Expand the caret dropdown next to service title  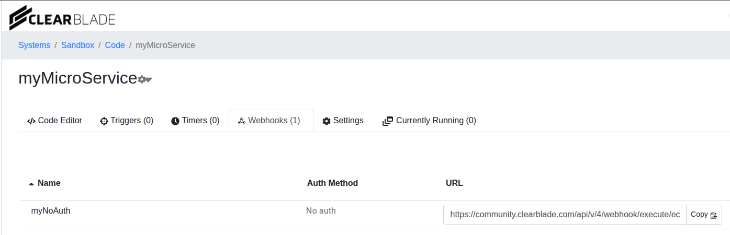click(149, 79)
